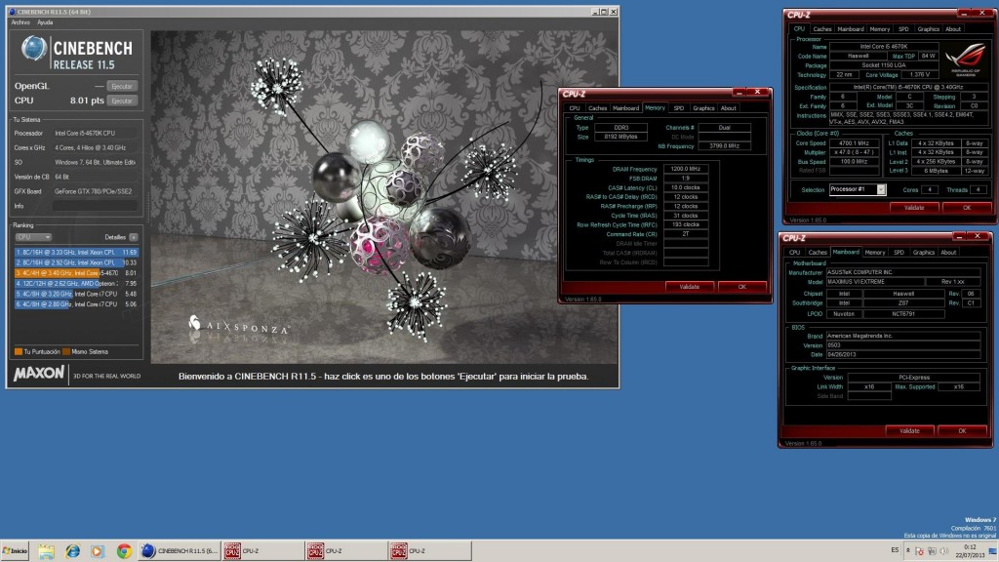Launch Google Chrome from the taskbar

[x=124, y=551]
